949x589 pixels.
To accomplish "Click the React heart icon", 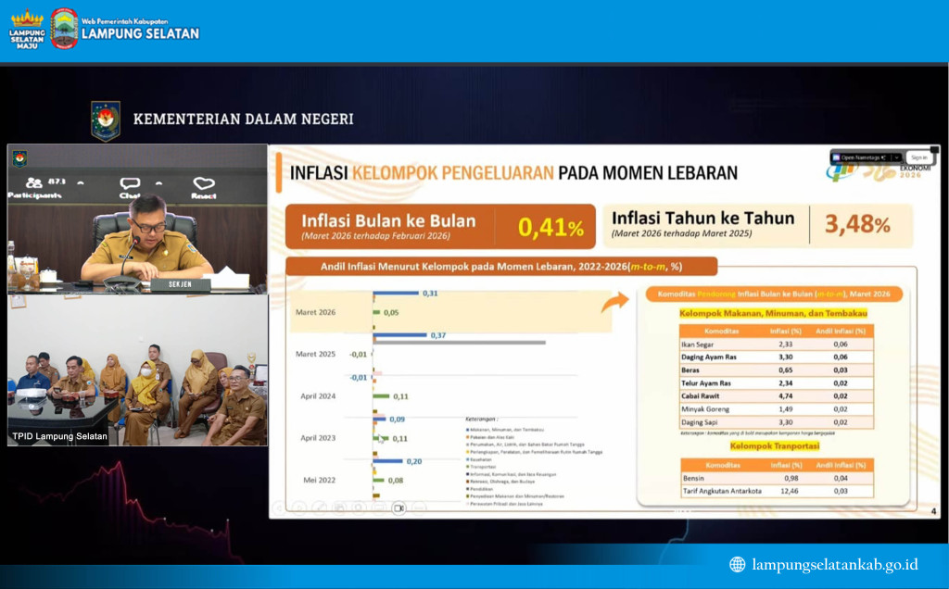I will click(x=204, y=182).
